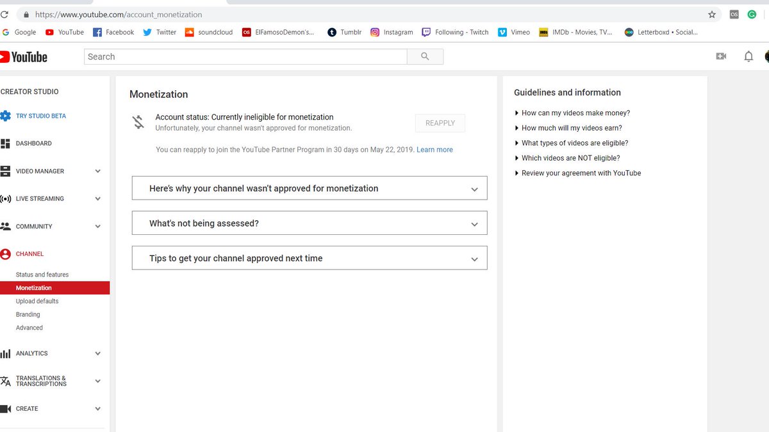Open Branding in sidebar
Screen dimensions: 769x432
(x=28, y=314)
